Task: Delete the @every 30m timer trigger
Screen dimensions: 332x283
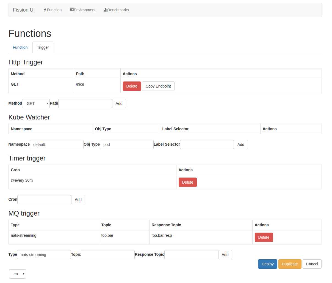Action: [188, 182]
